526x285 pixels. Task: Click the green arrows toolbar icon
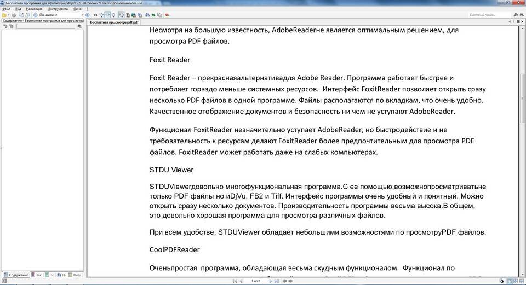pos(153,15)
